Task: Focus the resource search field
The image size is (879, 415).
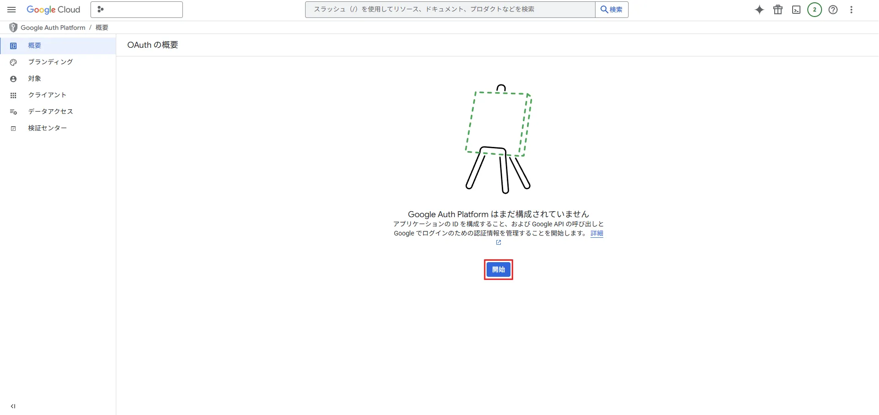Action: pos(450,10)
